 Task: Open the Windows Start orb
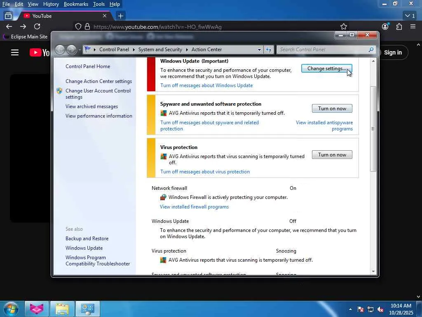point(11,309)
